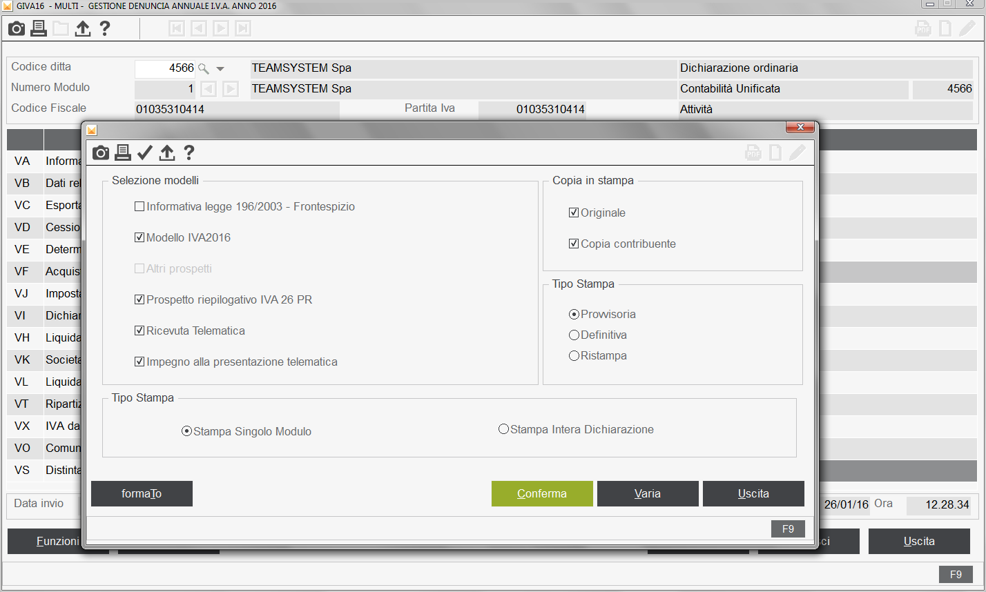Choose Stampa Intera Dichiarazione option
The image size is (986, 592).
click(x=503, y=429)
